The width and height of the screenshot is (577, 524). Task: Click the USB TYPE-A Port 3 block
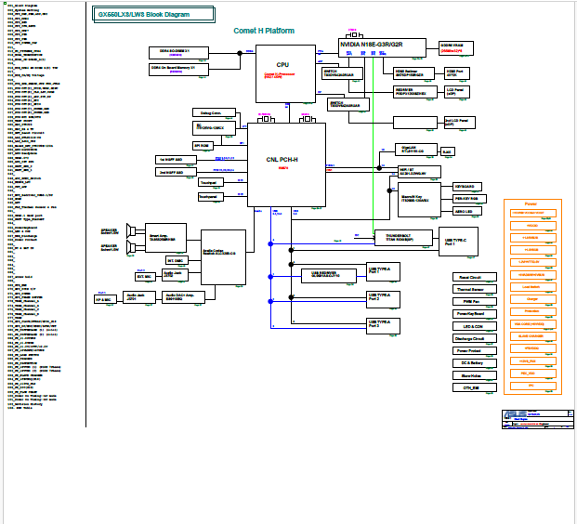pyautogui.click(x=383, y=326)
